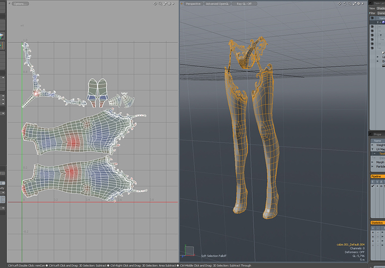
Task: Click the gear icon in Perspective viewport header
Action: [x=358, y=4]
